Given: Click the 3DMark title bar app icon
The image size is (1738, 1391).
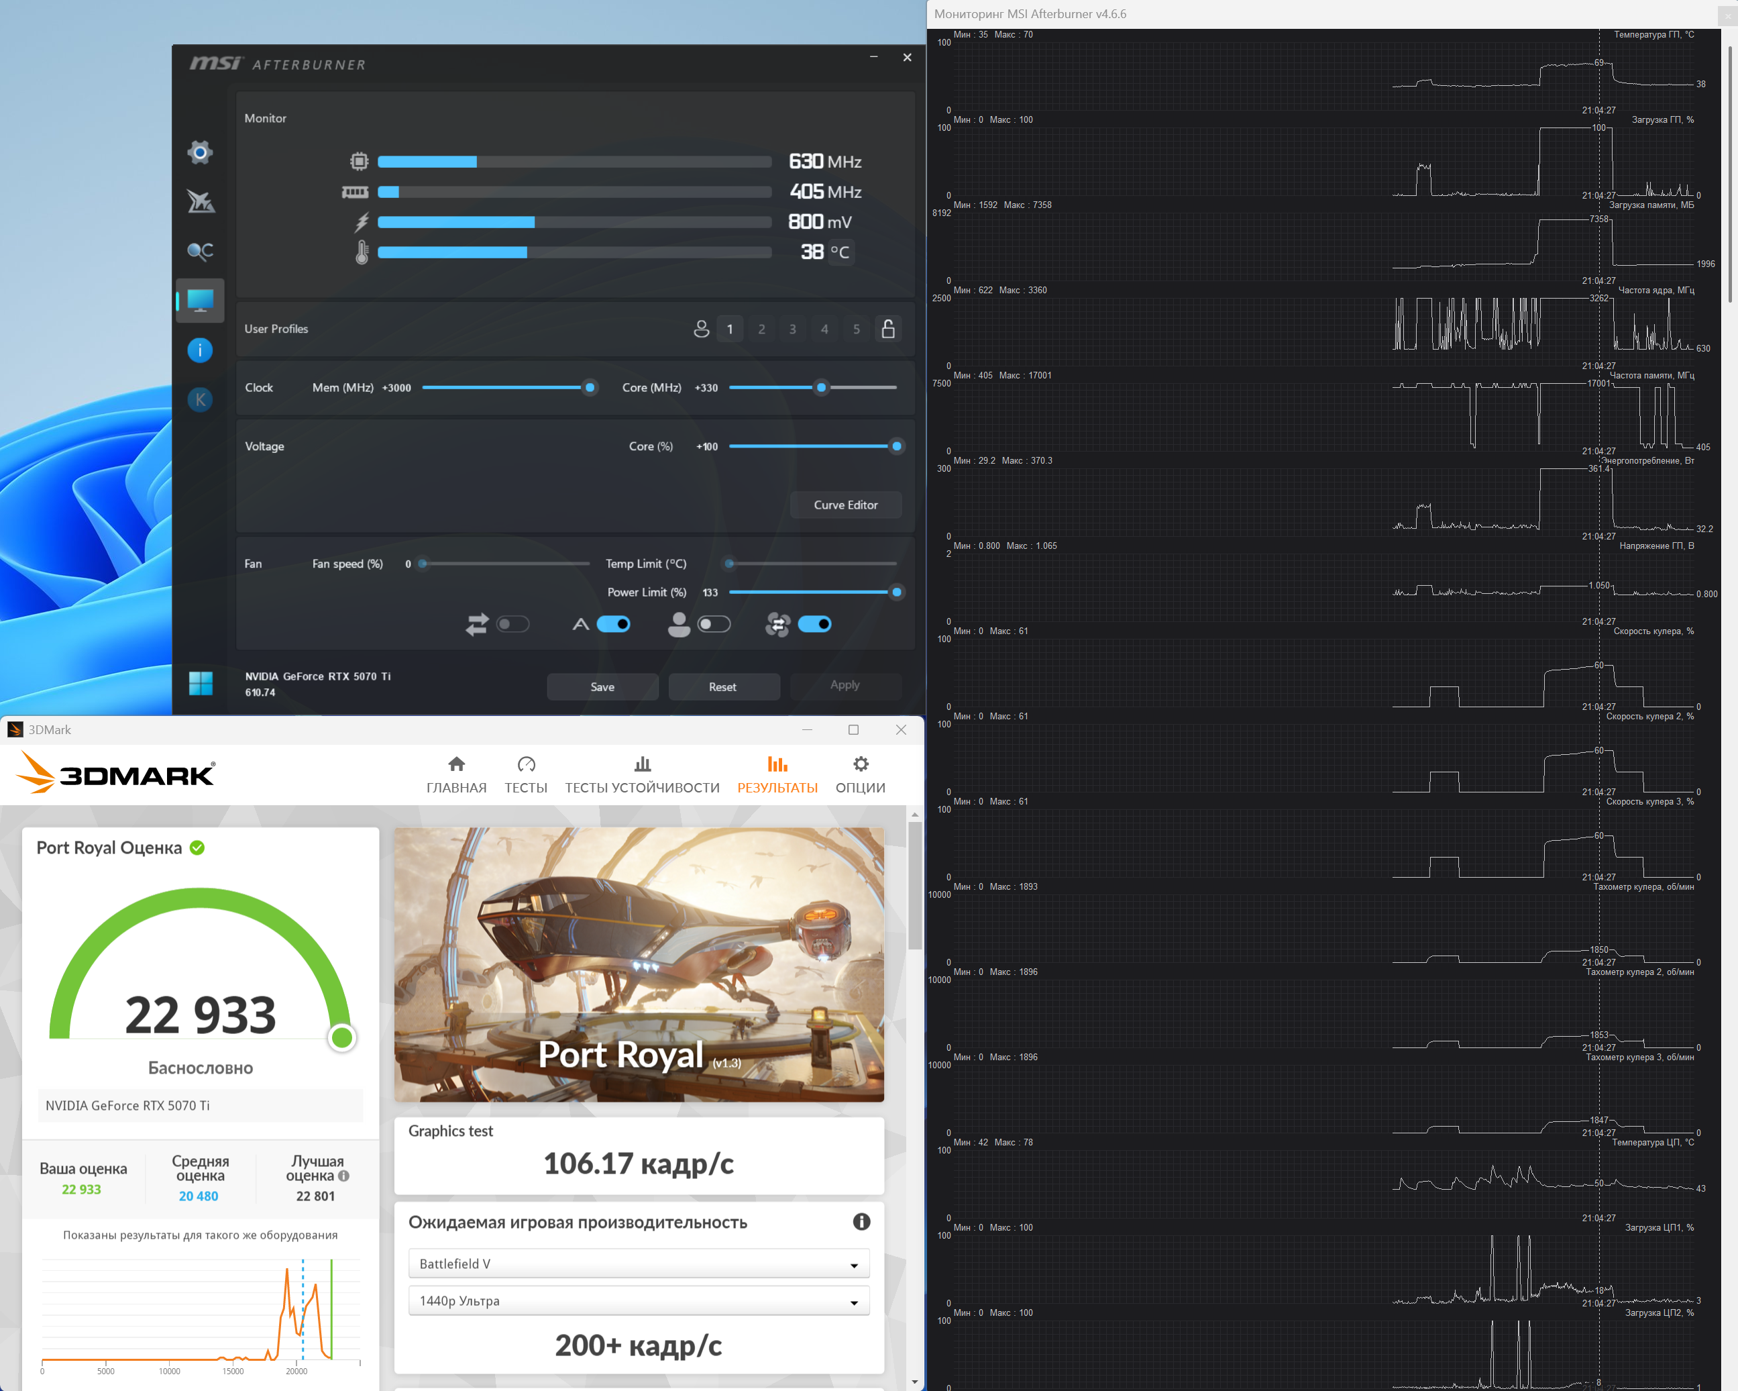Looking at the screenshot, I should click(15, 730).
